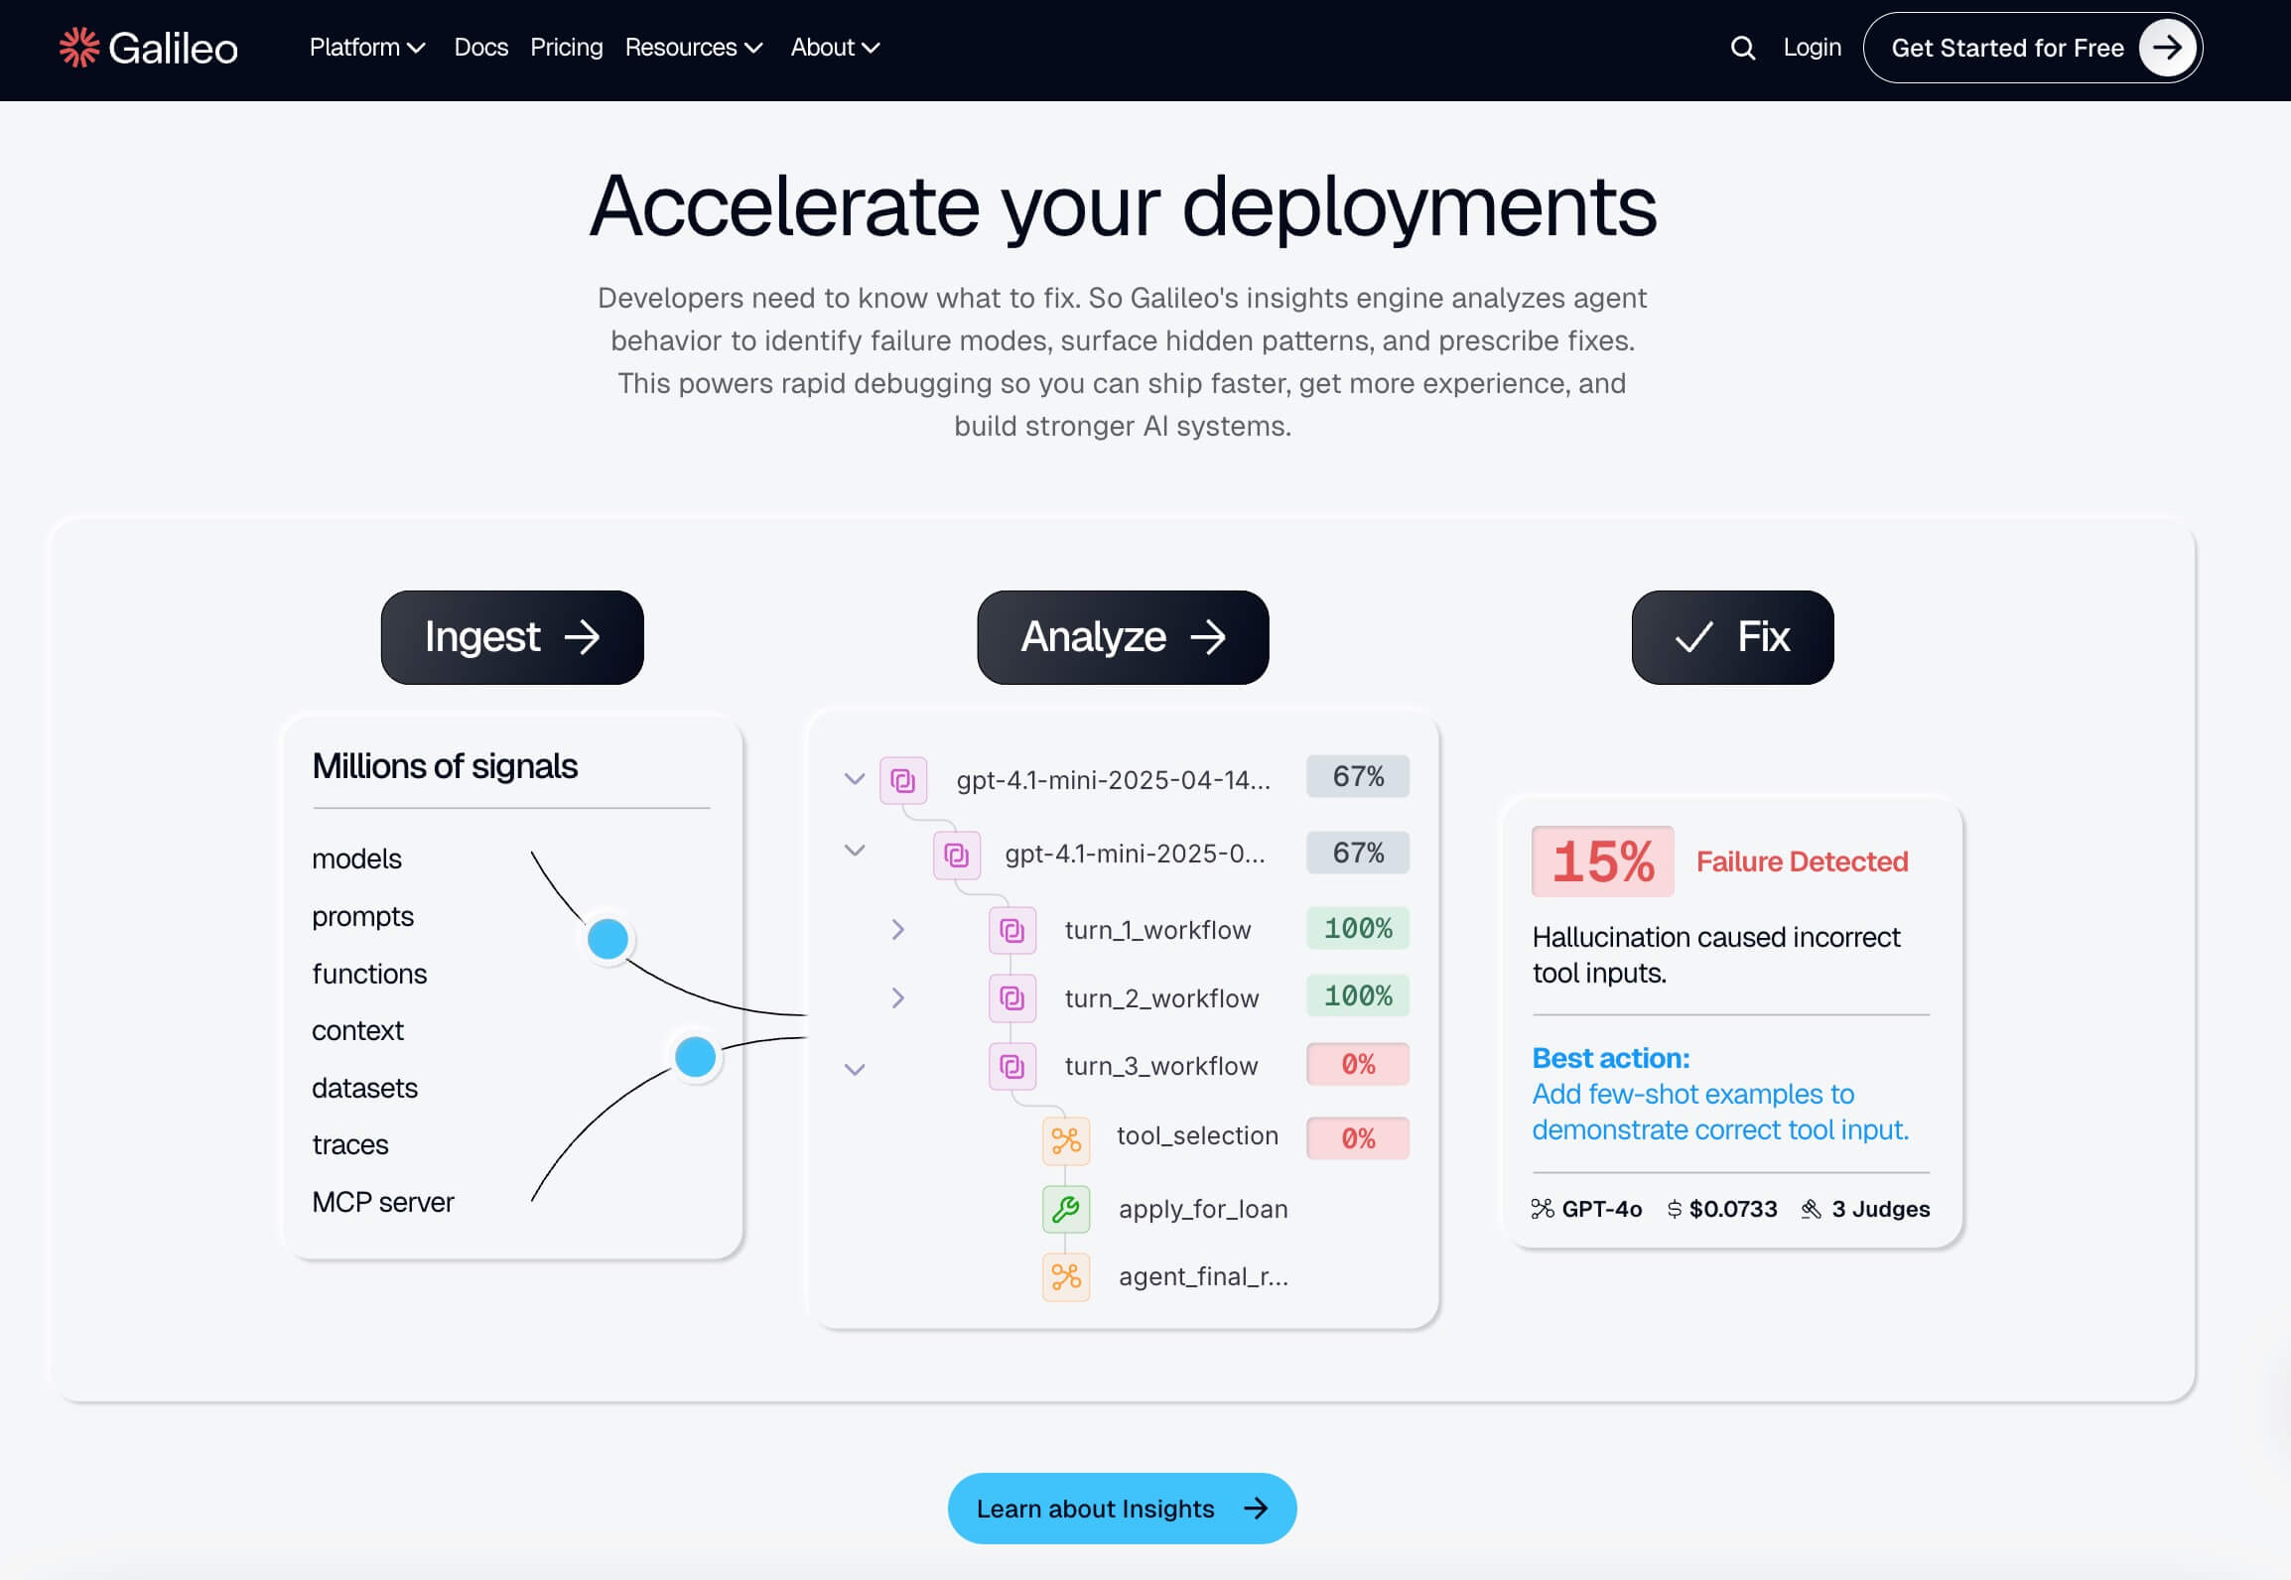This screenshot has height=1580, width=2291.
Task: Expand the turn_1_workflow row
Action: 897,930
